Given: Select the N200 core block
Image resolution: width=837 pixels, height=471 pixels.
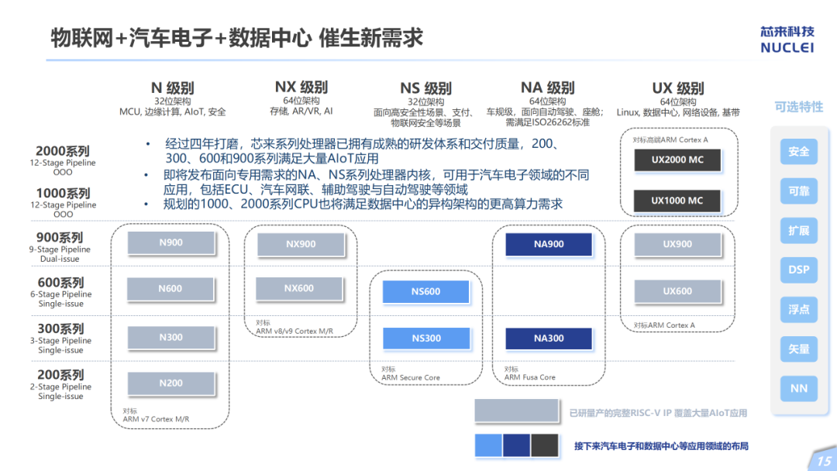Looking at the screenshot, I should click(x=170, y=383).
